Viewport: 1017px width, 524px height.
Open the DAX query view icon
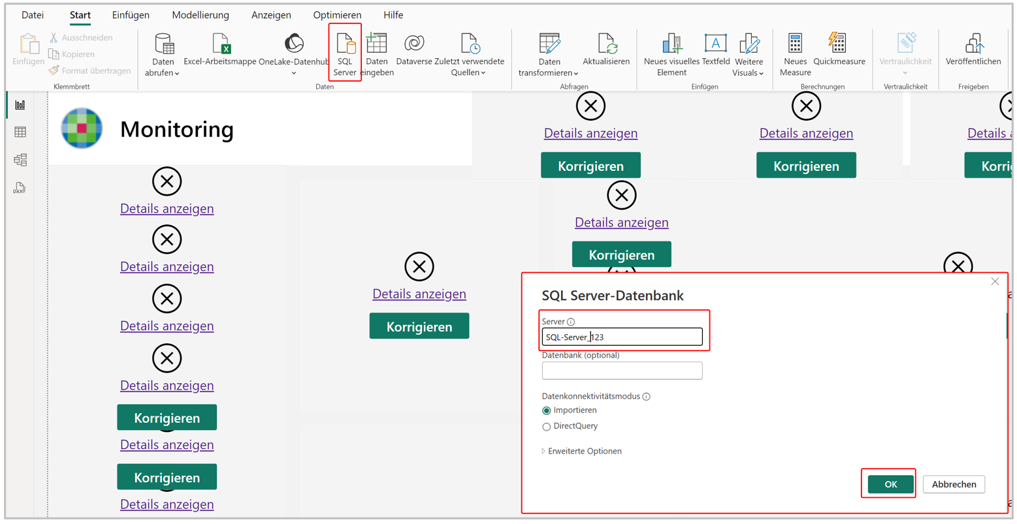[20, 188]
